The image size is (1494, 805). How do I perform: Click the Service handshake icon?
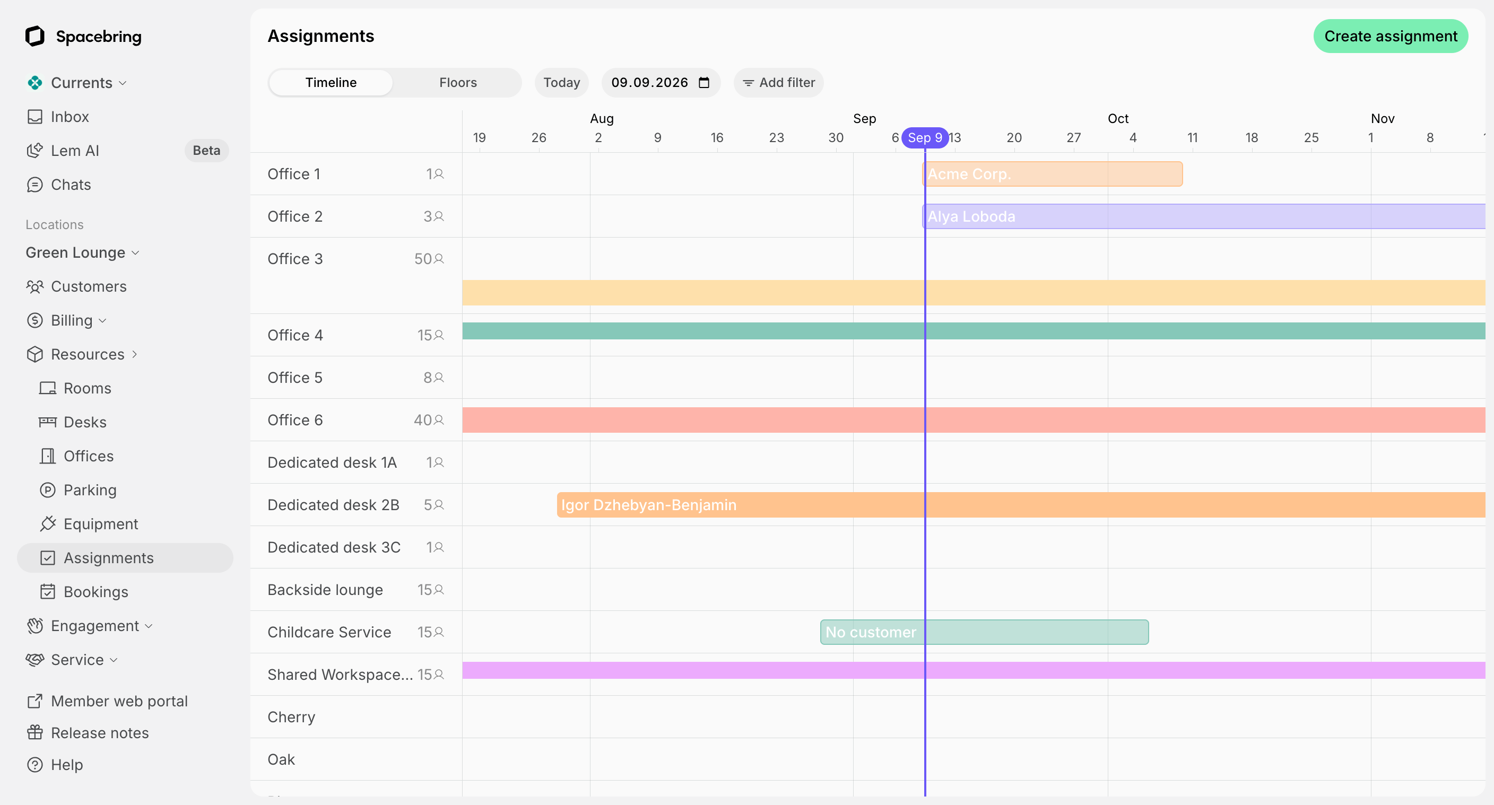[35, 660]
